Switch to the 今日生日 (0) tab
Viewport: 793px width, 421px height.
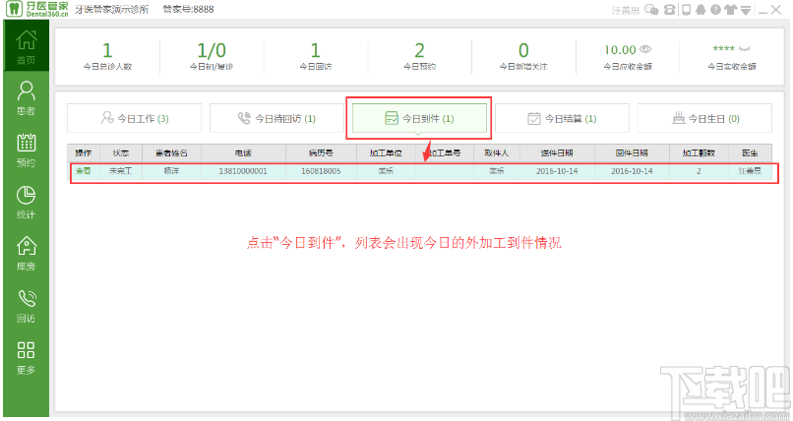pyautogui.click(x=704, y=118)
